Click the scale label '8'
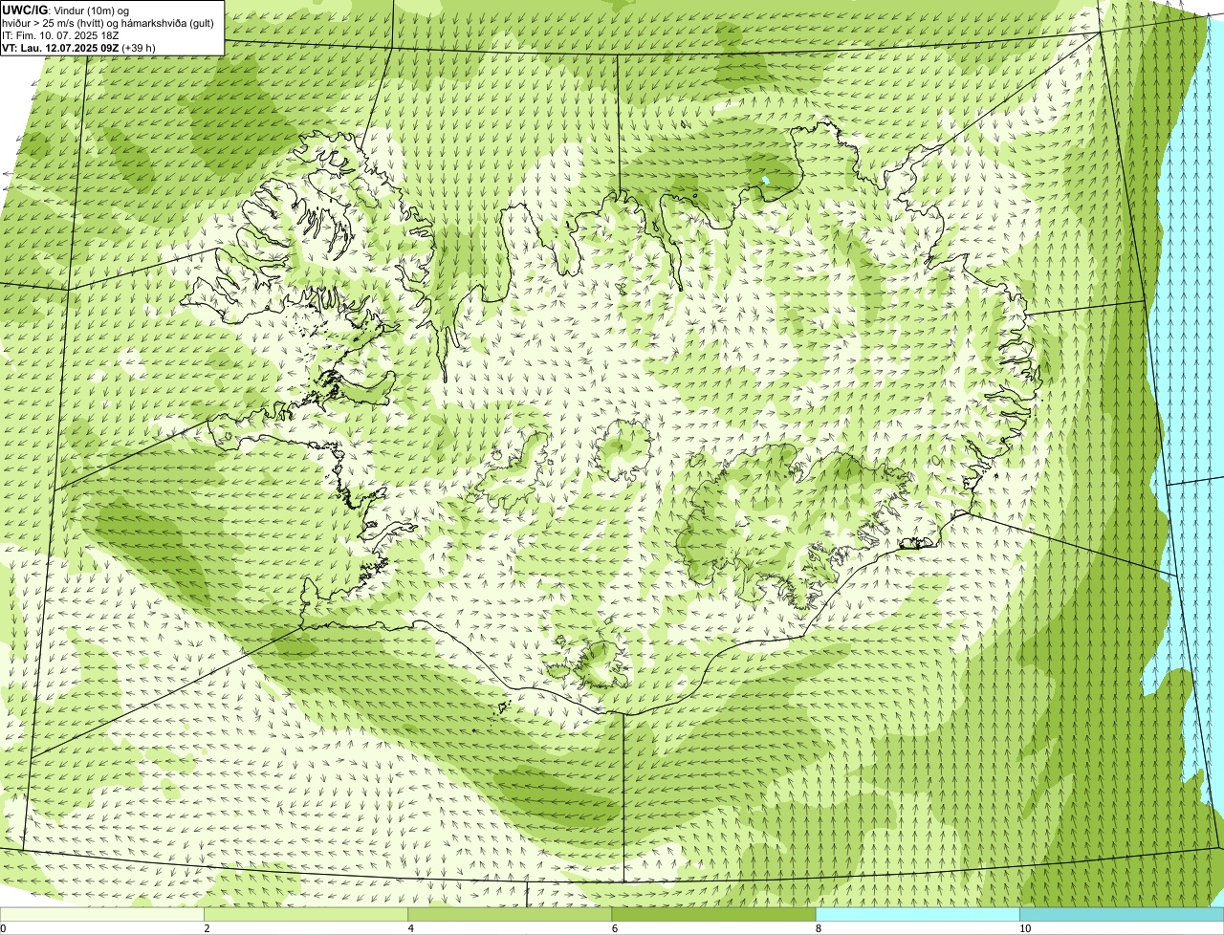The height and width of the screenshot is (935, 1224). coord(818,928)
